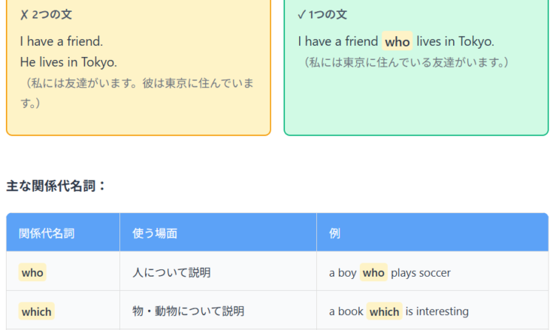Click the 物・動物について説明 cell
The height and width of the screenshot is (330, 556).
188,311
